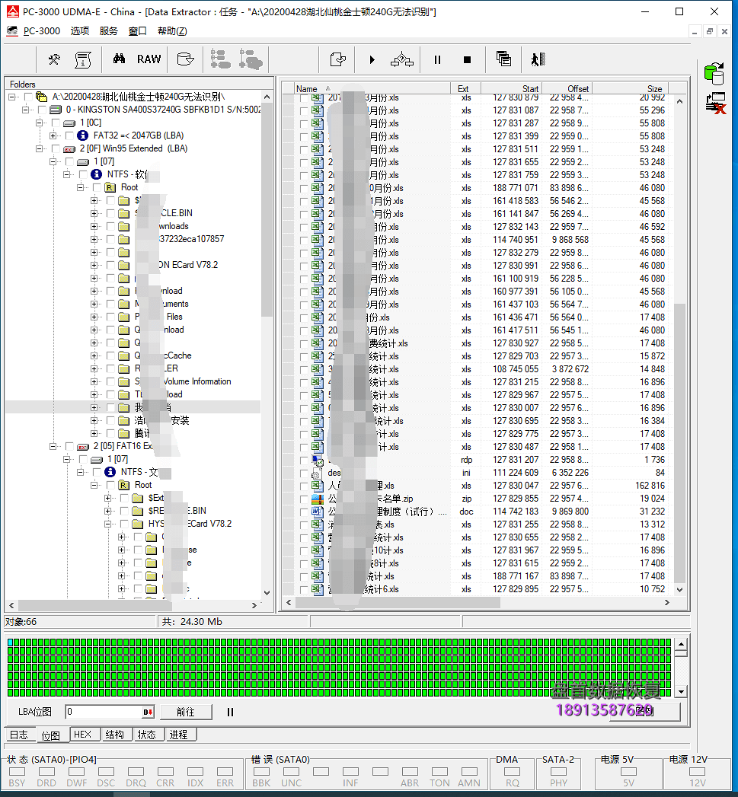Check the box for the zip file row
The width and height of the screenshot is (738, 797).
304,499
